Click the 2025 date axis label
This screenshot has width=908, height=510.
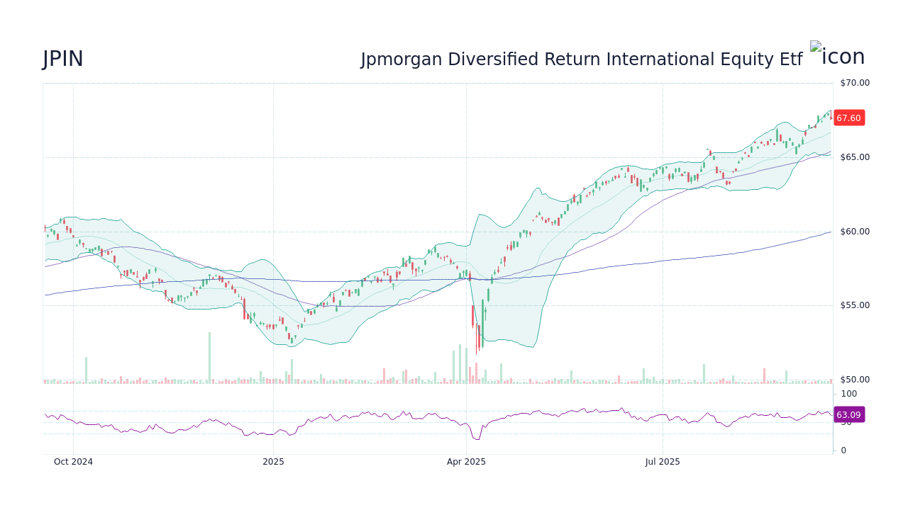click(x=273, y=462)
